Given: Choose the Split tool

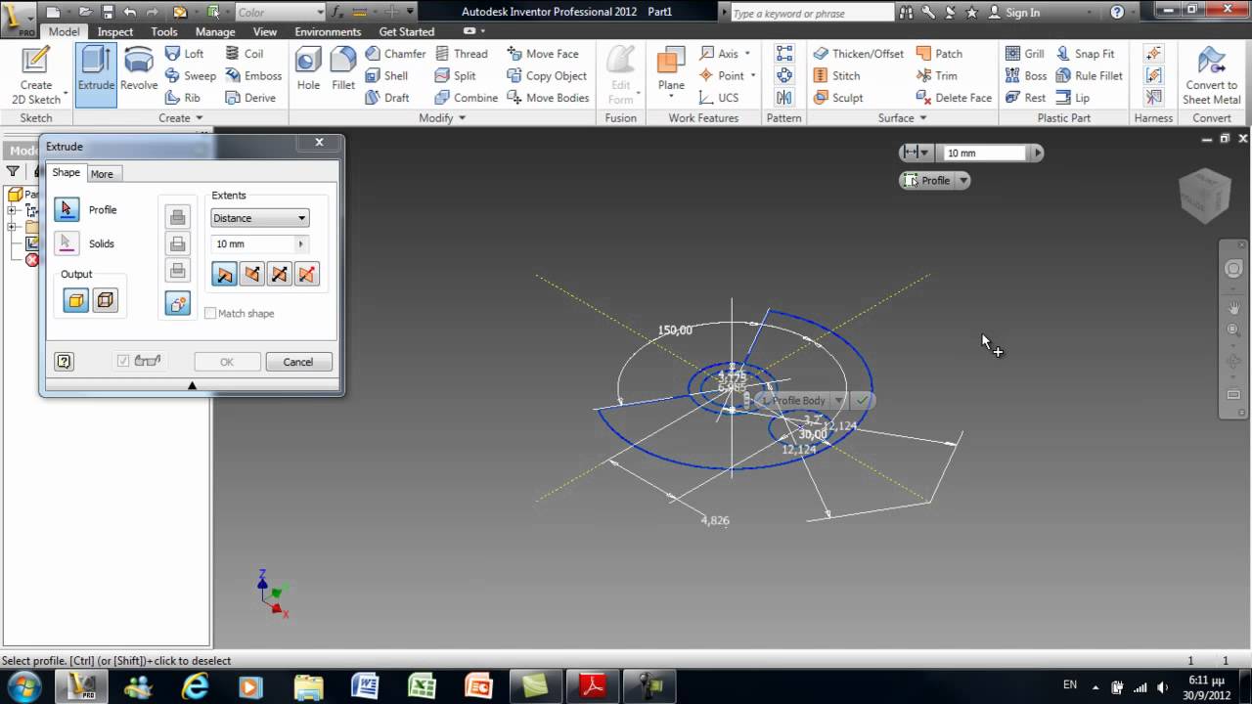Looking at the screenshot, I should 455,75.
